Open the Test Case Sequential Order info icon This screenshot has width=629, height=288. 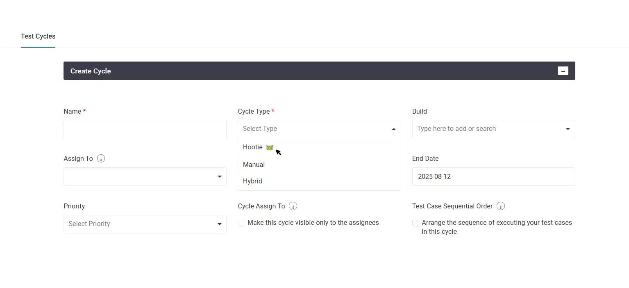(501, 206)
